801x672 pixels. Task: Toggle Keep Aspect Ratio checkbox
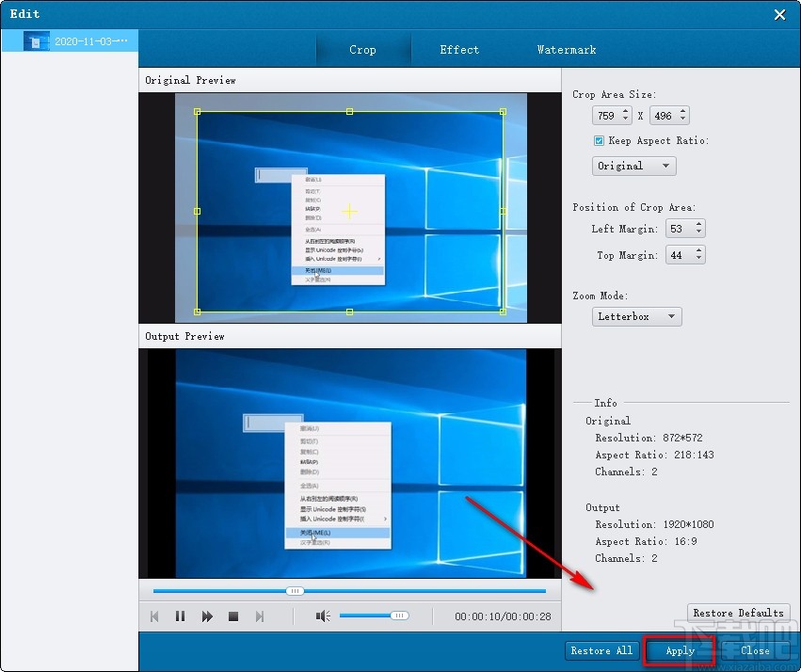[x=600, y=140]
